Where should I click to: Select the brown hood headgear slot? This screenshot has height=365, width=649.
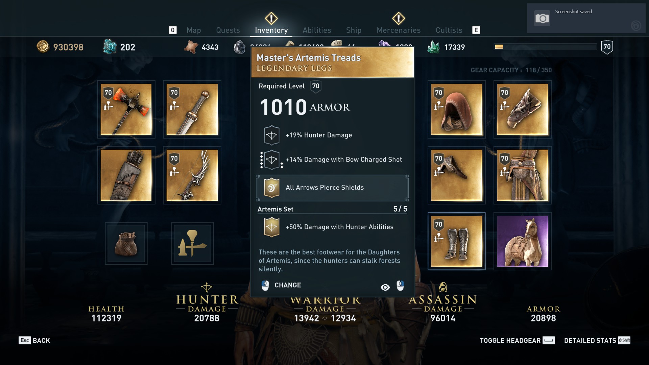point(456,109)
